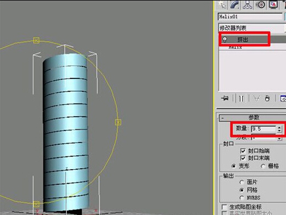
Task: Click the extruded helix cylinder in viewport
Action: pyautogui.click(x=66, y=133)
